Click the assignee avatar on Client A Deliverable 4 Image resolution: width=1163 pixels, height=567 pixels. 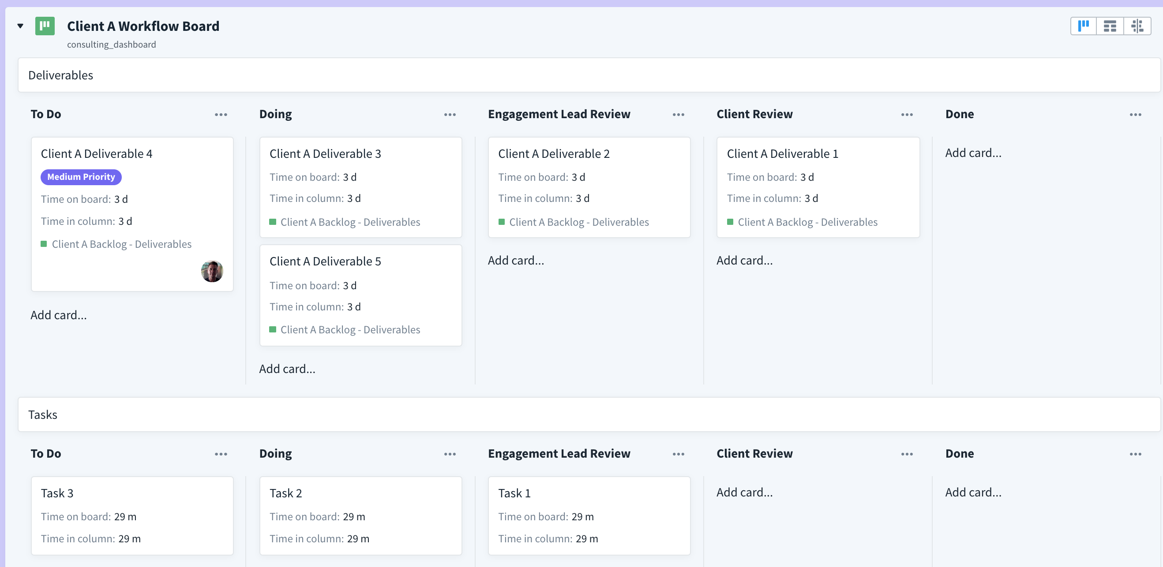coord(212,272)
